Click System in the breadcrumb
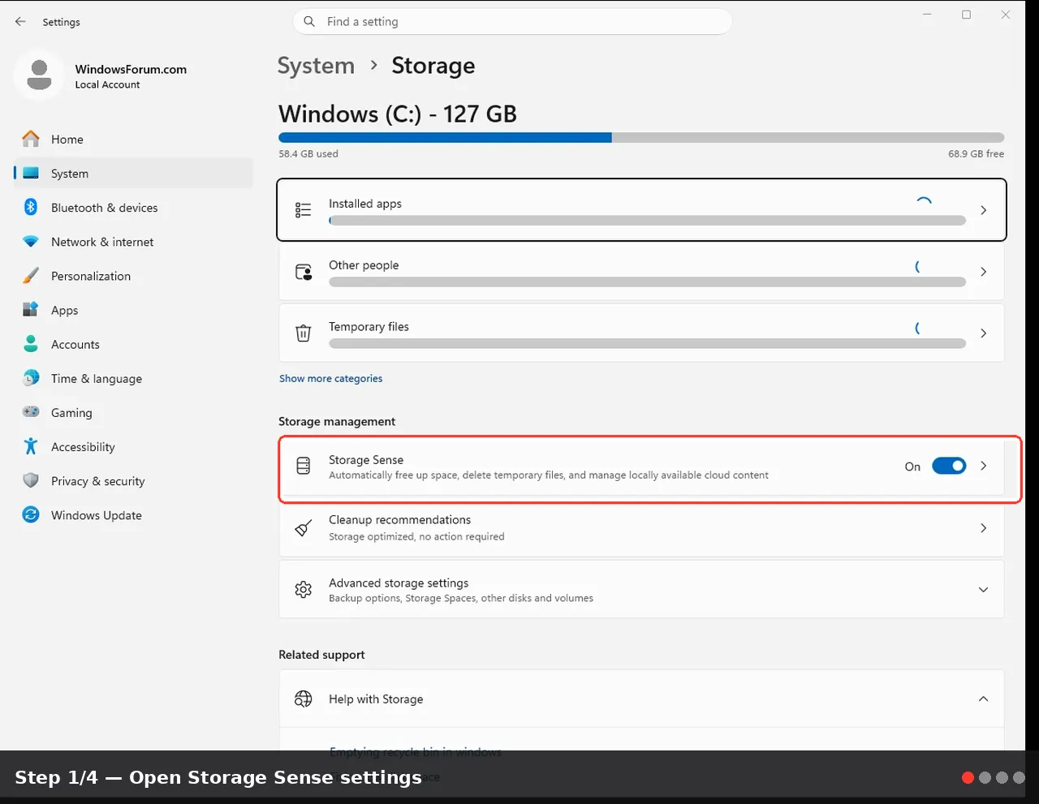 [316, 66]
